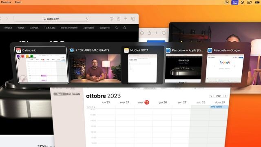
Task: Click the battery status menu bar icon
Action: tap(257, 2)
